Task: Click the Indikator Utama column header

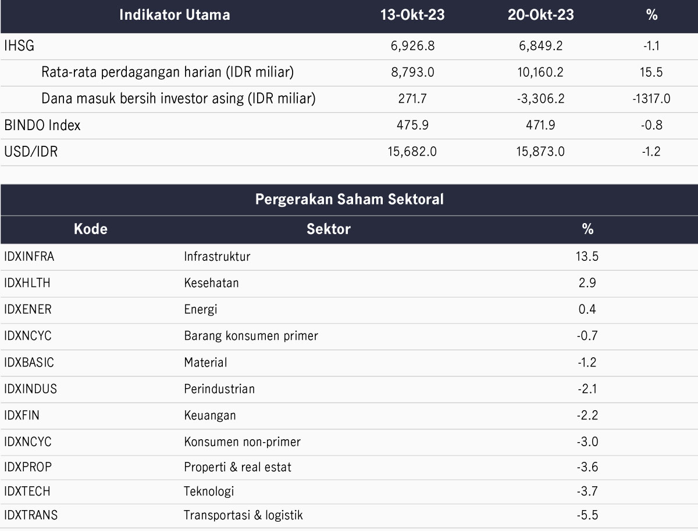Action: (x=174, y=15)
